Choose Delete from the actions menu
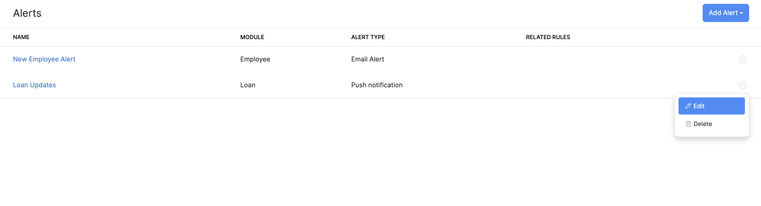This screenshot has width=761, height=206. tap(703, 124)
